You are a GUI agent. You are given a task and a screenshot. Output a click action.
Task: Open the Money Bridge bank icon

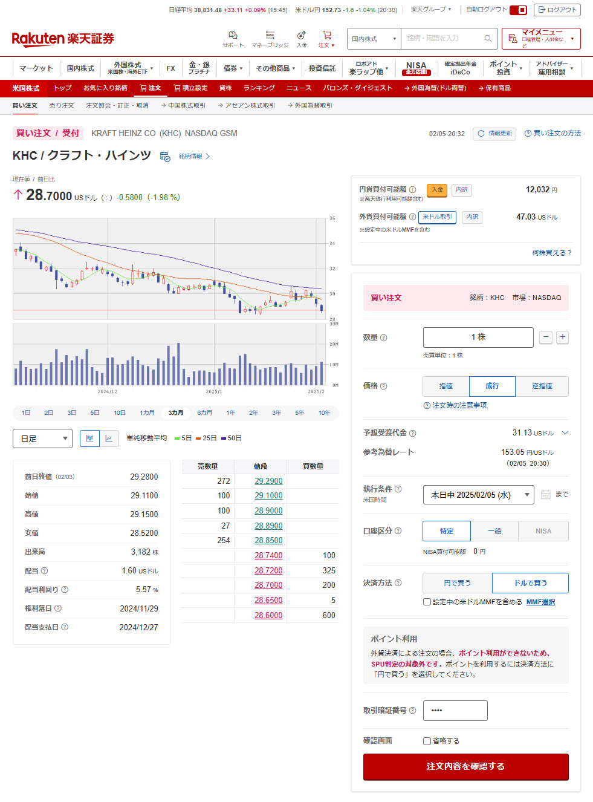coord(270,35)
